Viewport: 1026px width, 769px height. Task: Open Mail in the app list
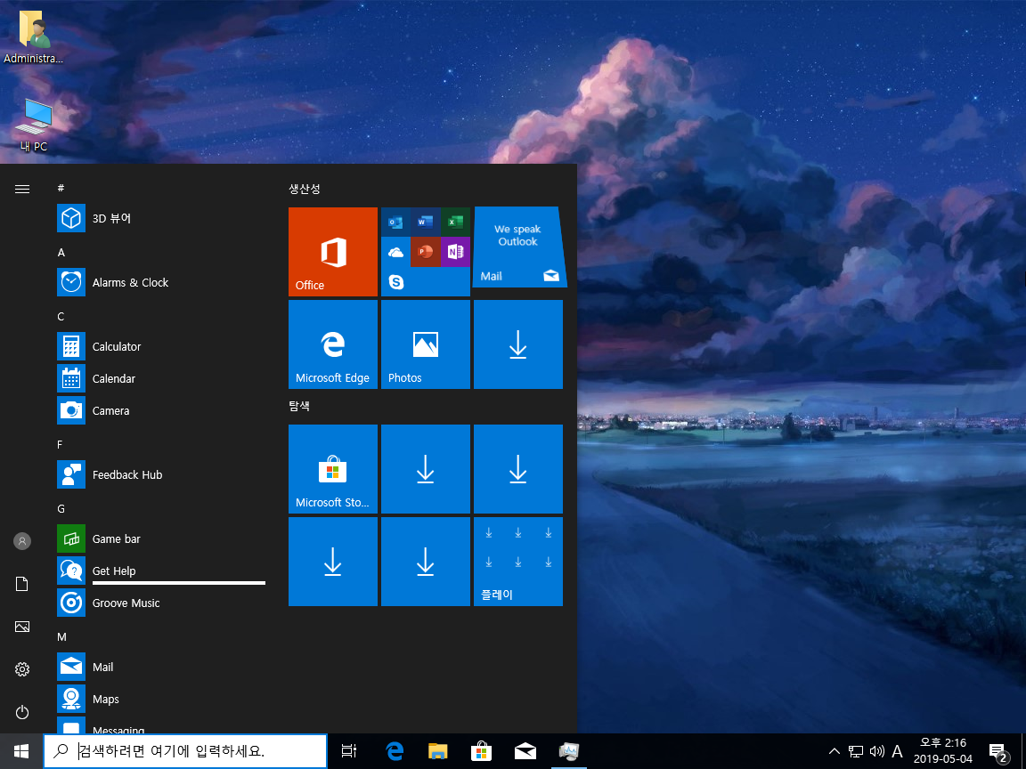pos(161,667)
